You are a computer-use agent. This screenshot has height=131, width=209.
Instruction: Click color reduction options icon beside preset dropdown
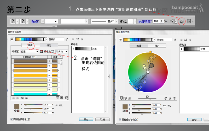click(41, 51)
